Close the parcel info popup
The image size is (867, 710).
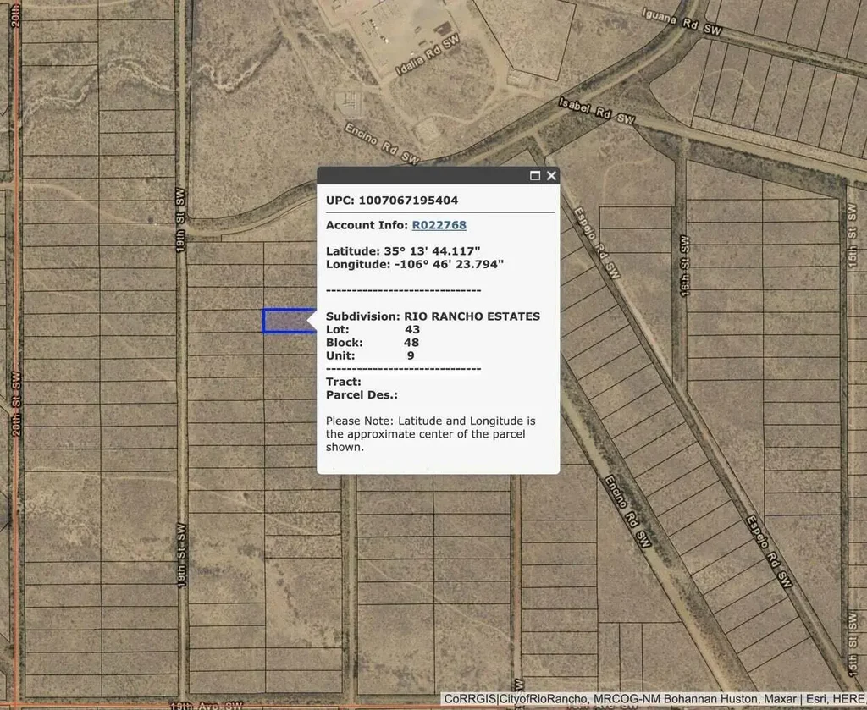pyautogui.click(x=551, y=176)
